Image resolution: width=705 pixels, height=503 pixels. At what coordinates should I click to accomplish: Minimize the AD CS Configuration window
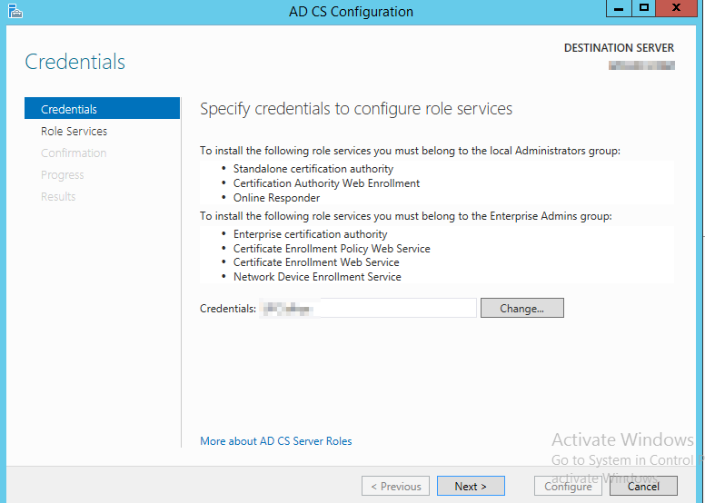619,9
